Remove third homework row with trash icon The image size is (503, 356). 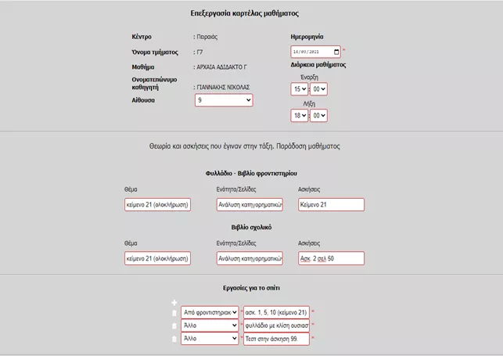pos(174,339)
